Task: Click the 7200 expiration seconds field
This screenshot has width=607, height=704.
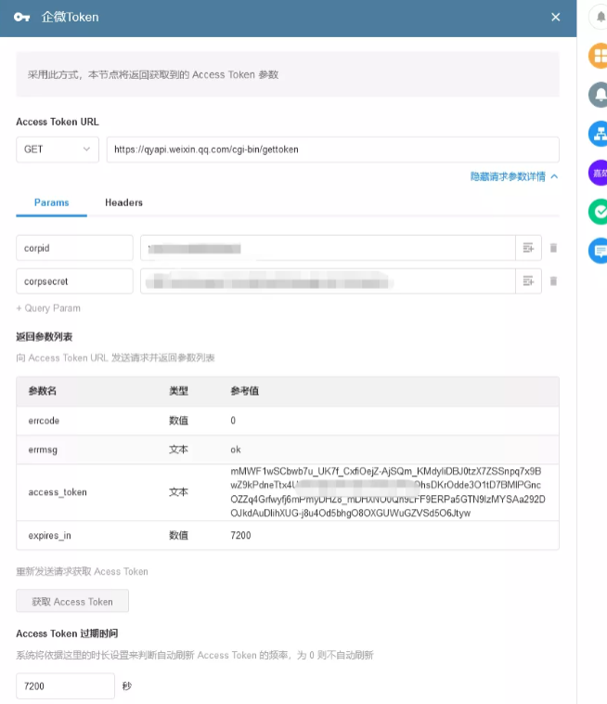Action: click(x=65, y=686)
